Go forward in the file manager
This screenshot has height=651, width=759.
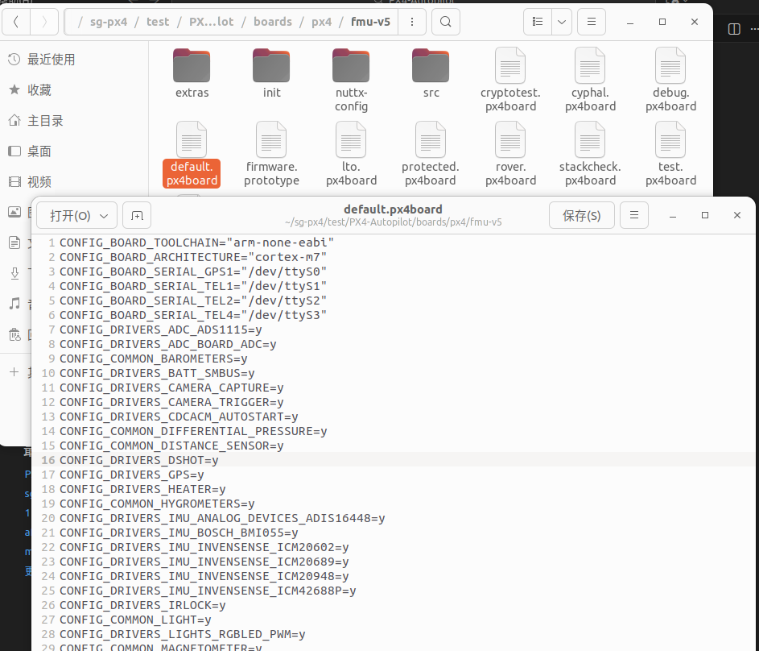44,22
